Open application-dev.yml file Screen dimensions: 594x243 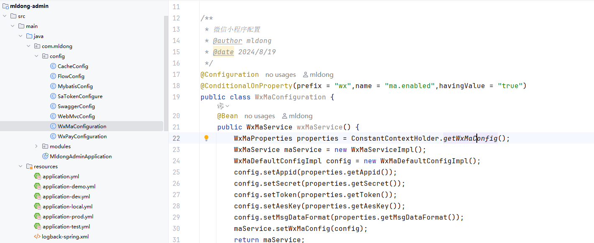click(x=66, y=196)
